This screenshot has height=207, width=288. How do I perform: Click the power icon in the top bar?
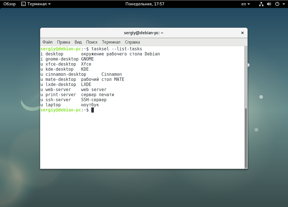[277, 4]
